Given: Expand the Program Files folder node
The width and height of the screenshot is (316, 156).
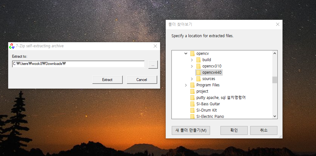Looking at the screenshot, I should 186,85.
